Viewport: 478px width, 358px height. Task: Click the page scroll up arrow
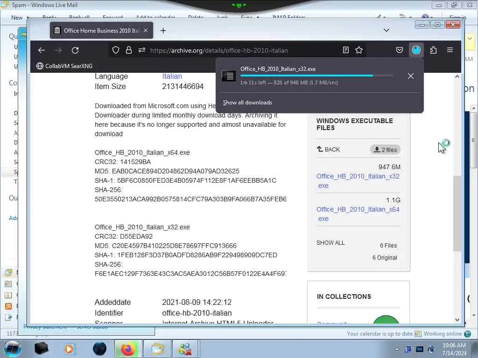[457, 76]
